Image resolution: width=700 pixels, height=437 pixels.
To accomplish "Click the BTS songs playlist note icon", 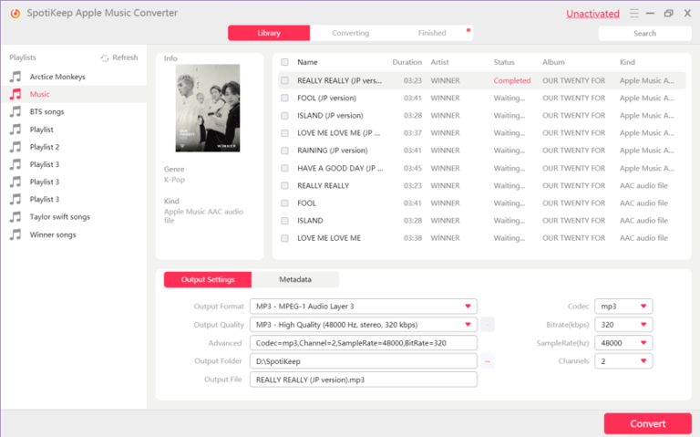I will pyautogui.click(x=15, y=111).
